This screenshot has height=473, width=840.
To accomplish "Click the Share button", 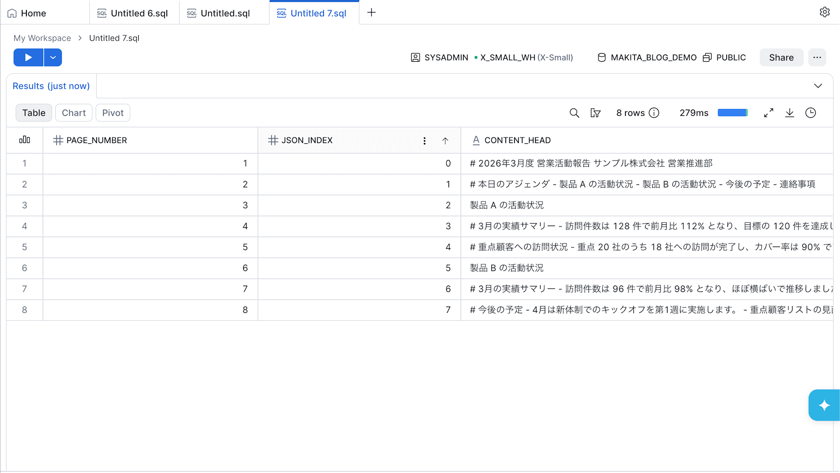I will tap(781, 57).
